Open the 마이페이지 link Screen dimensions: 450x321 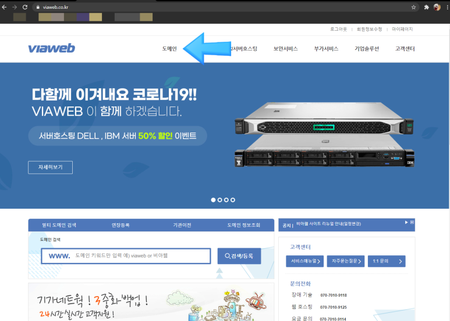pyautogui.click(x=402, y=29)
